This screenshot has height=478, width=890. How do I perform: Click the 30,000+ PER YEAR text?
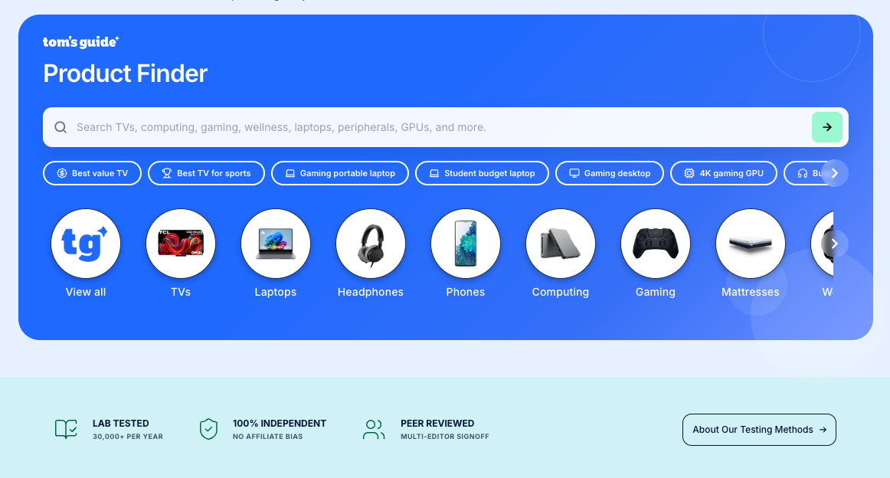[x=128, y=437]
